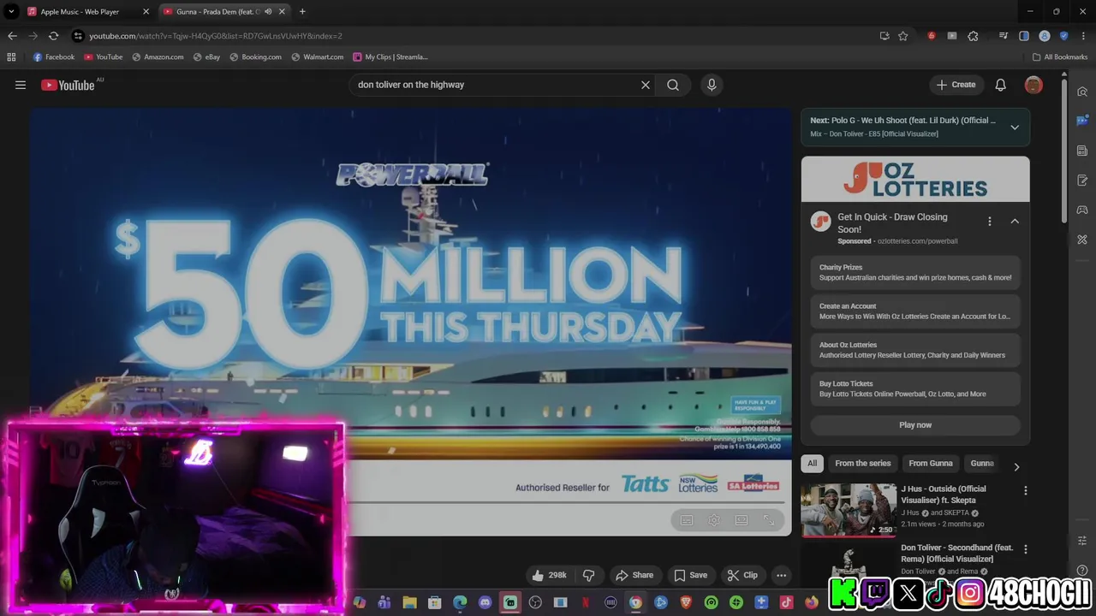The image size is (1096, 616).
Task: Bookmark this page with the star
Action: pyautogui.click(x=902, y=36)
